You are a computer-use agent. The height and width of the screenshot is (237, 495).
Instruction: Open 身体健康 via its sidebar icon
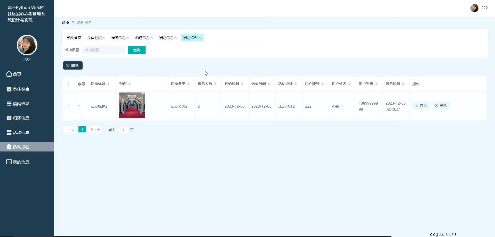(x=9, y=89)
